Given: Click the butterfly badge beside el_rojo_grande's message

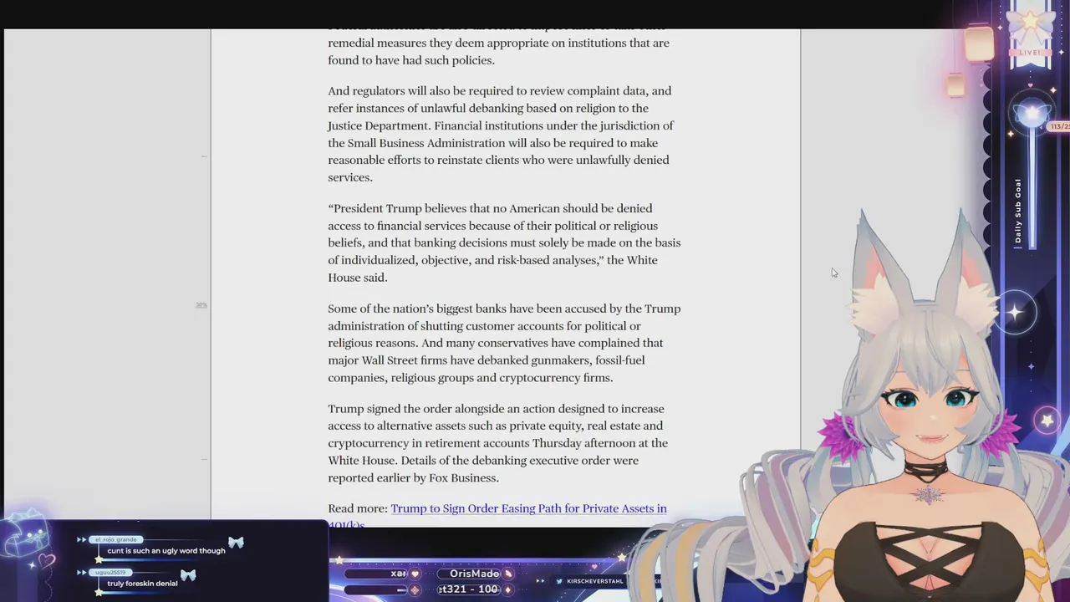Looking at the screenshot, I should coord(236,543).
